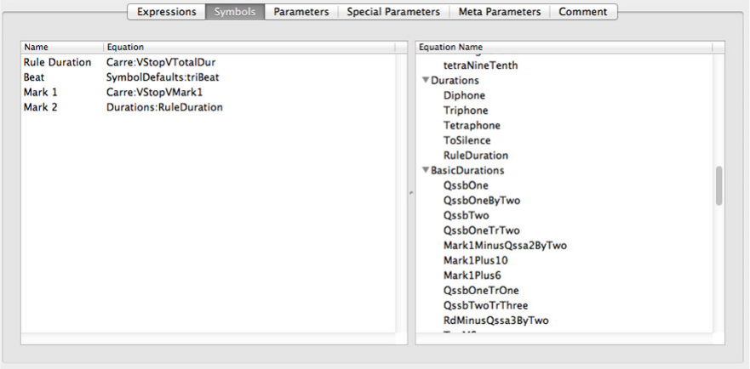Select RuleDuration in the equation list
This screenshot has width=750, height=369.
(476, 156)
